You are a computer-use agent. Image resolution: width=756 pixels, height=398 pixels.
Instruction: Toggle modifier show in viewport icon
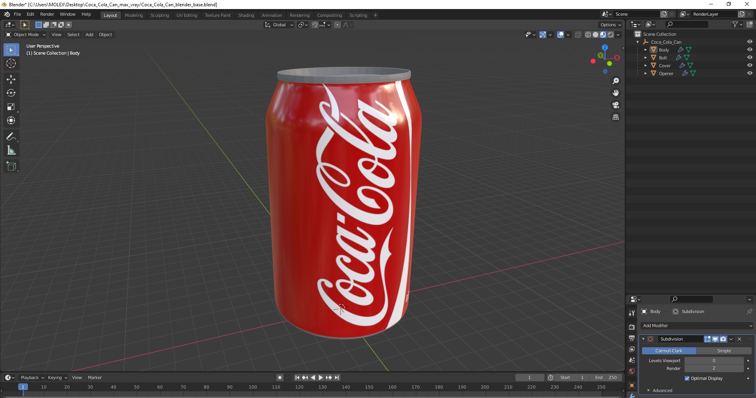(x=715, y=339)
